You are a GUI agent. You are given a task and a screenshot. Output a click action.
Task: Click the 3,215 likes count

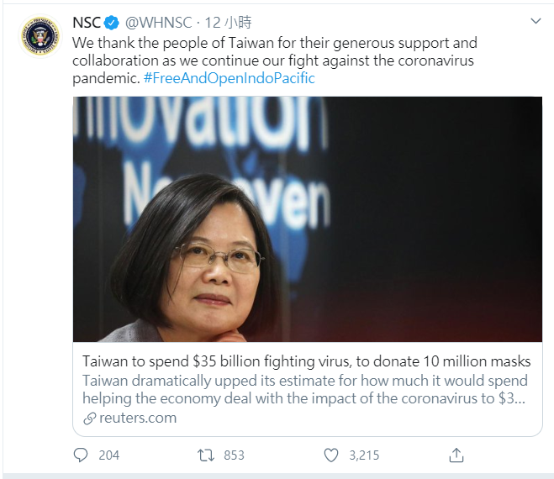point(364,455)
